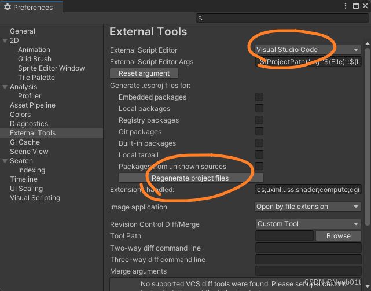Check the Git packages option
The height and width of the screenshot is (291, 371).
pos(259,131)
